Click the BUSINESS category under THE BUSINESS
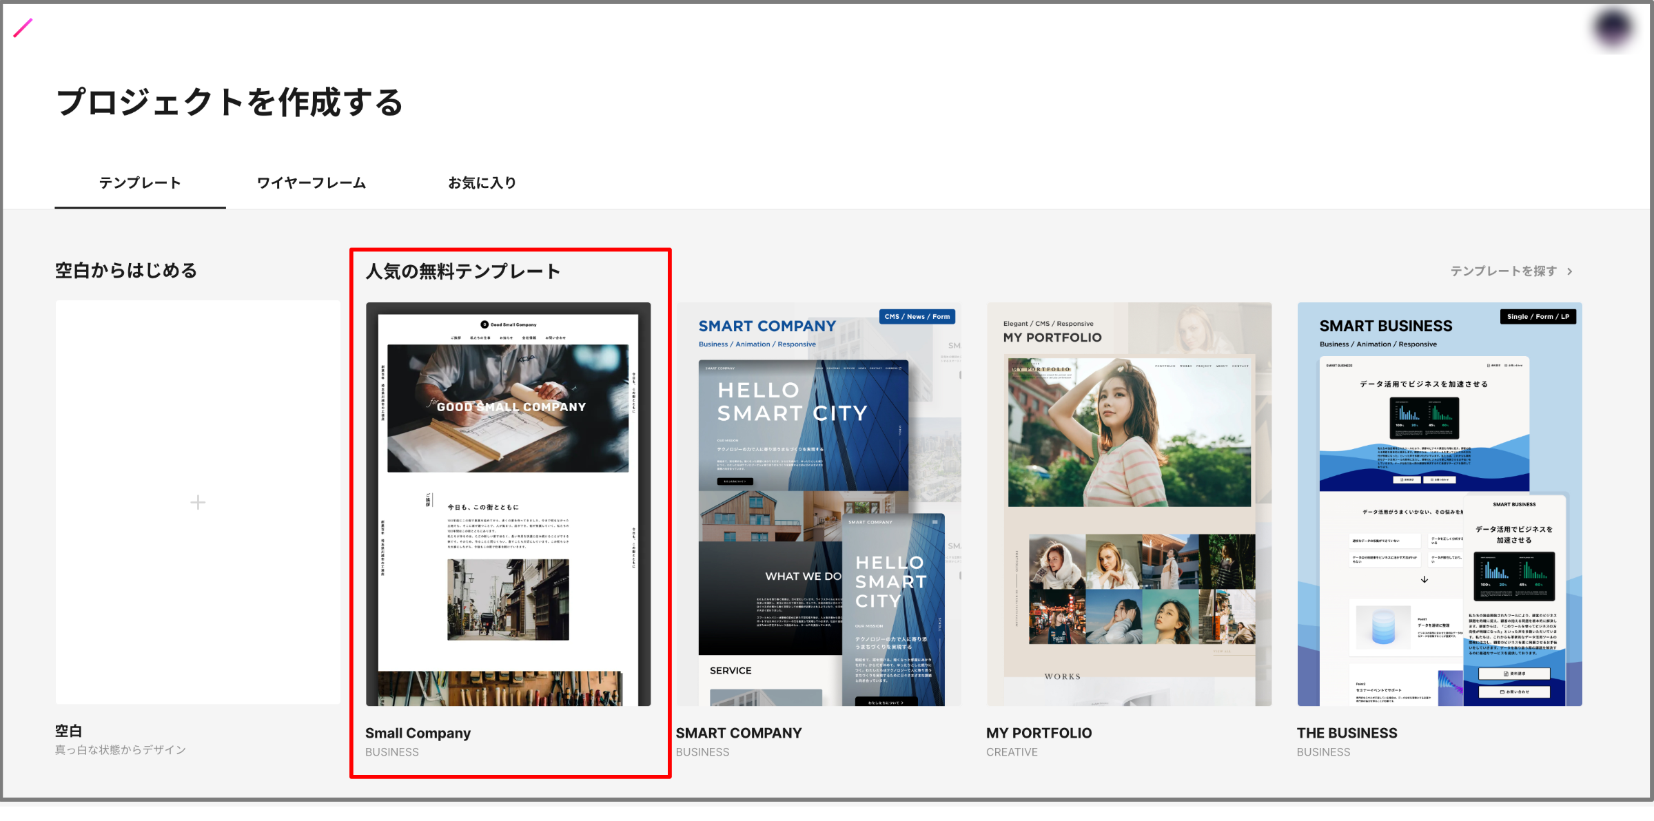 pyautogui.click(x=1323, y=752)
